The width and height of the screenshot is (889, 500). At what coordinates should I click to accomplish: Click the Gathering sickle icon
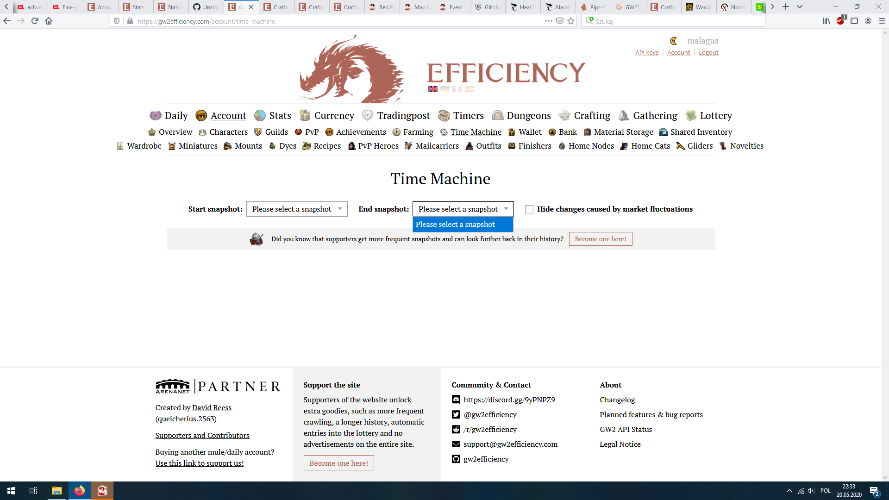[623, 115]
